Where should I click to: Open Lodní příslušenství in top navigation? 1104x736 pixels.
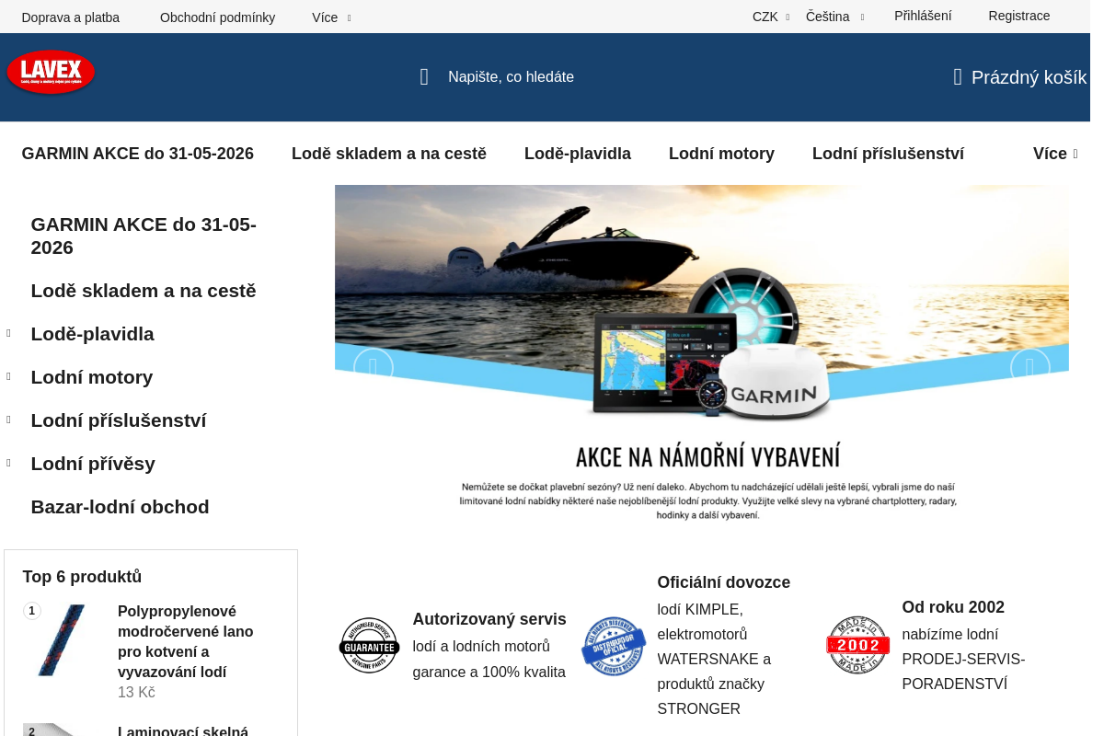tap(888, 154)
